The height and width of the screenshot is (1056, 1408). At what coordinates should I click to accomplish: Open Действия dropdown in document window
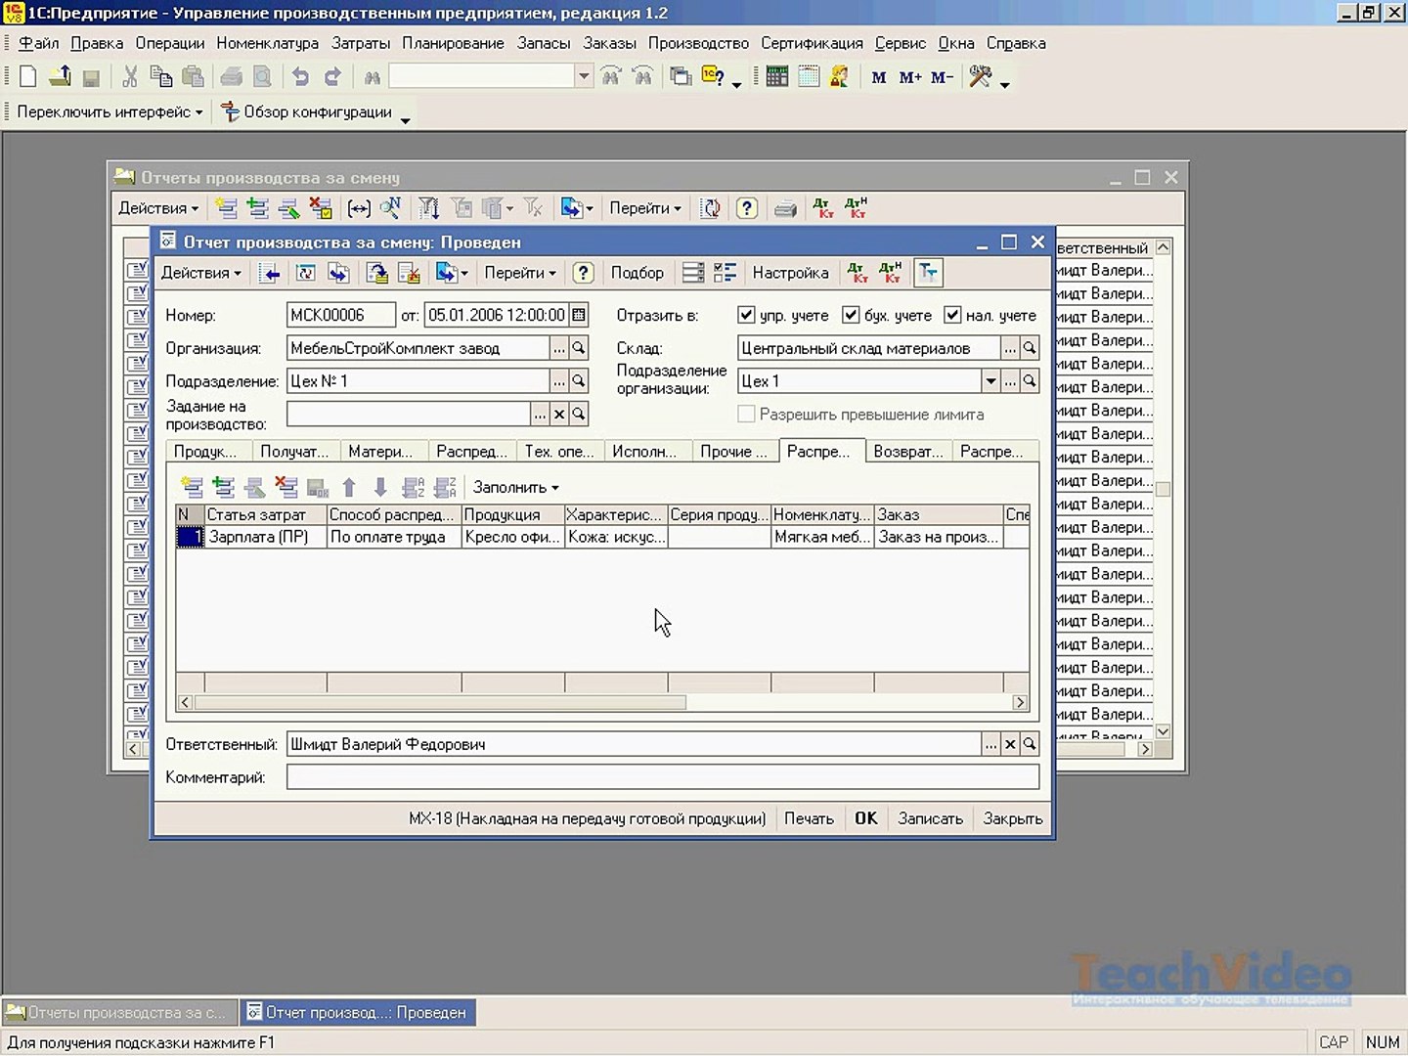tap(200, 273)
